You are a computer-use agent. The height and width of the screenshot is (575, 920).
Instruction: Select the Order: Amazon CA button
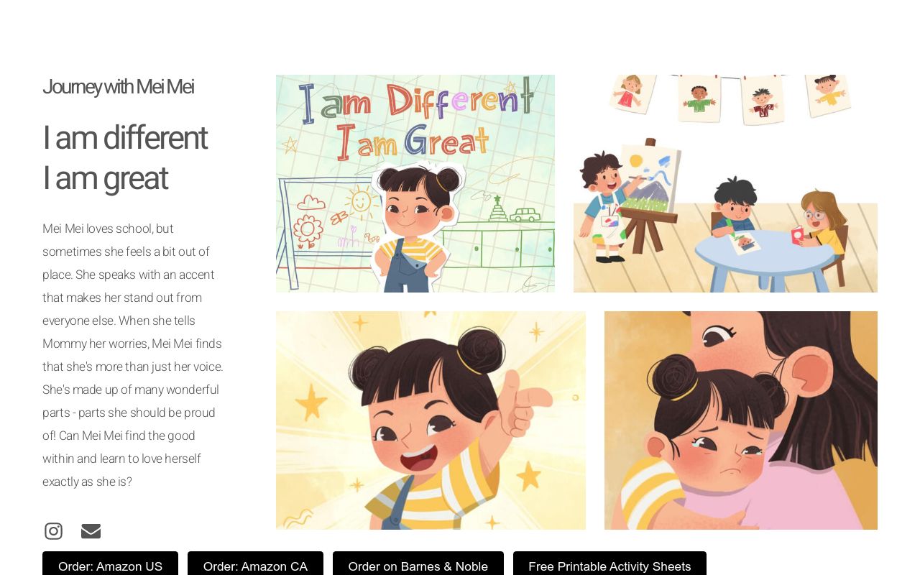pos(255,565)
